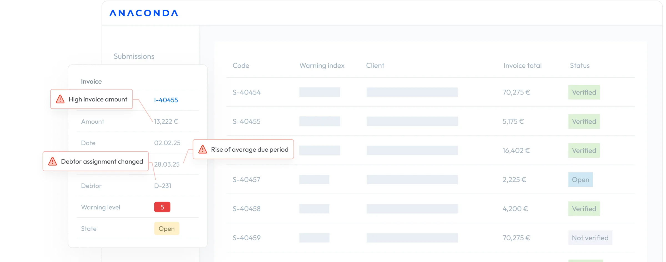Select submission row S-40454

click(x=431, y=92)
